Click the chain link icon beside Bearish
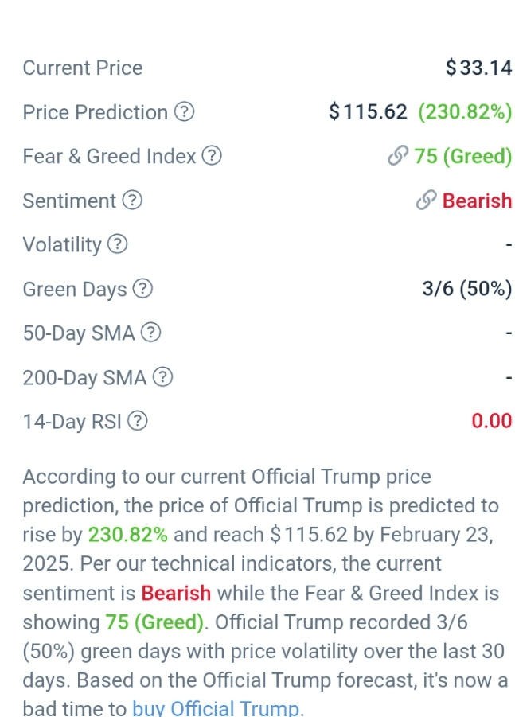515x717 pixels. pyautogui.click(x=426, y=200)
